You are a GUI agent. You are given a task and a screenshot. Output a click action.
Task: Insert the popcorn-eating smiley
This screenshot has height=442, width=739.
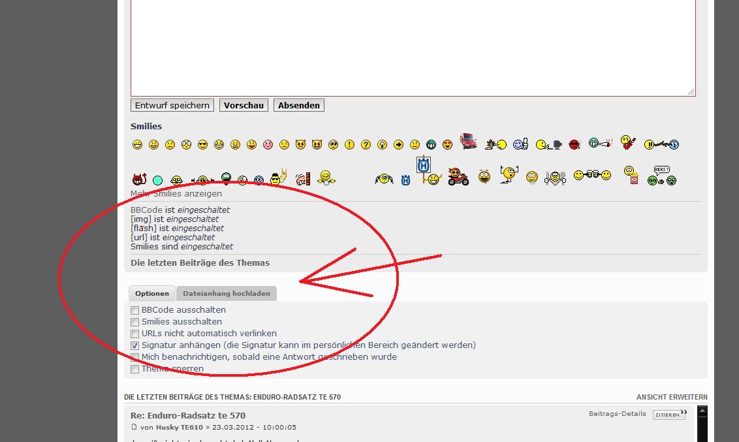tap(632, 175)
